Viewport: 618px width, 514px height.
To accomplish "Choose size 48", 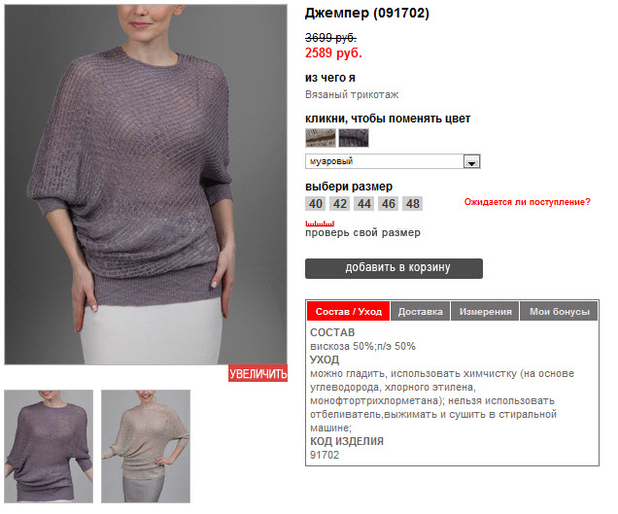I will tap(413, 204).
